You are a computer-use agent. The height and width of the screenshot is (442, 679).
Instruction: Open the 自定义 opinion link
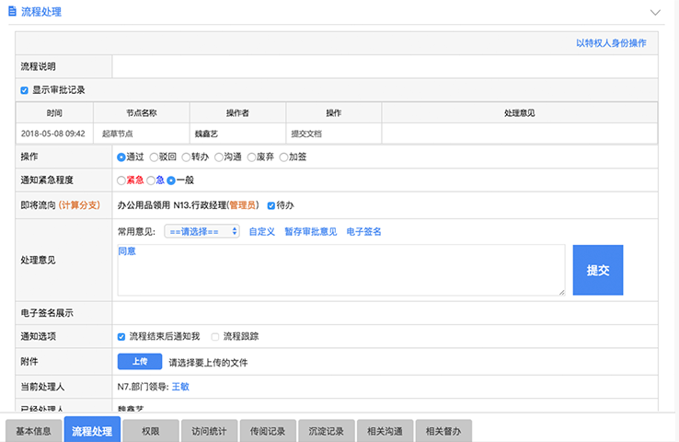tap(262, 231)
